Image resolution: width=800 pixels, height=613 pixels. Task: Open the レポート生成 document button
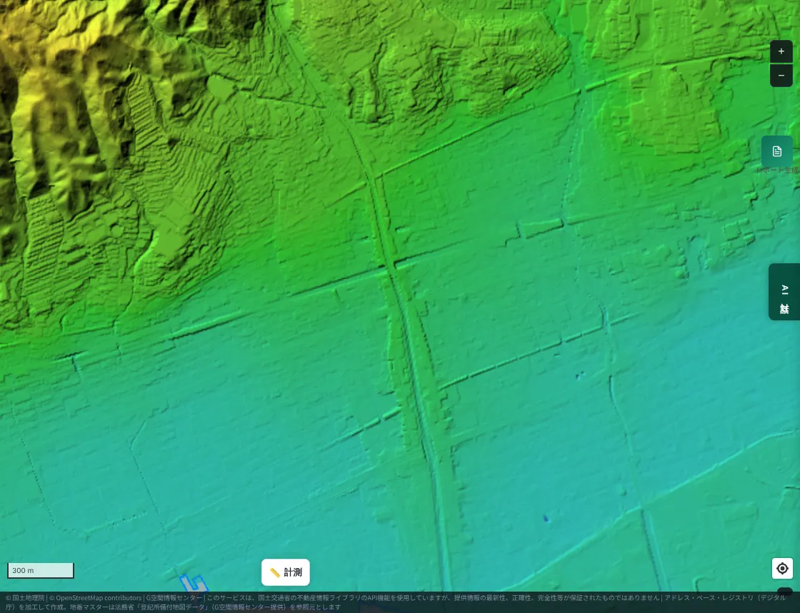pyautogui.click(x=777, y=151)
